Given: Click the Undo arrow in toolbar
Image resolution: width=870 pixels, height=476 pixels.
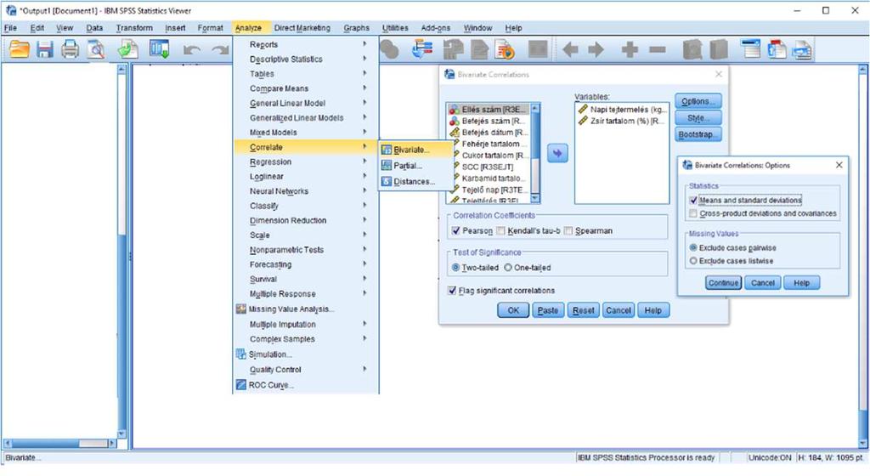Looking at the screenshot, I should pyautogui.click(x=192, y=50).
